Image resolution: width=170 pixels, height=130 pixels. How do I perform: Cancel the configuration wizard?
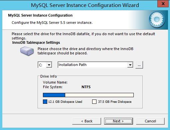tap(150, 121)
